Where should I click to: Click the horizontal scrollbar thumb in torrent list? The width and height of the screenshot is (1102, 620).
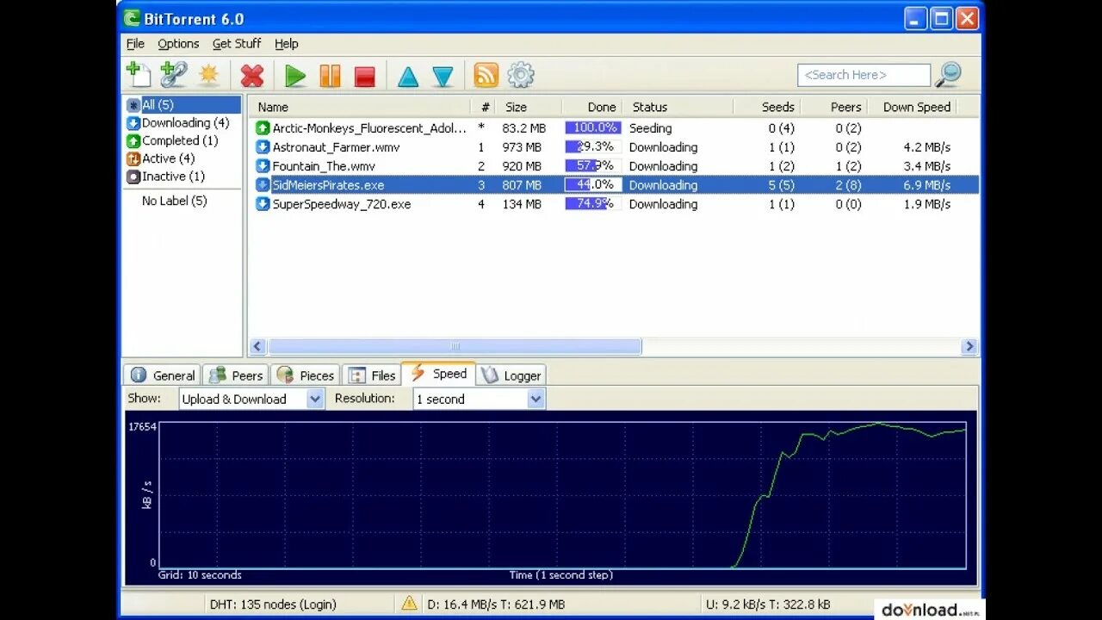(455, 347)
